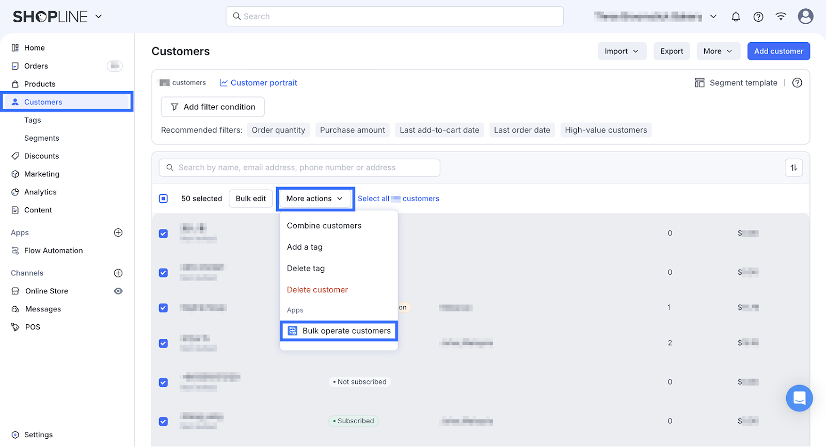This screenshot has width=826, height=447.
Task: Expand the Import dropdown
Action: (x=622, y=51)
